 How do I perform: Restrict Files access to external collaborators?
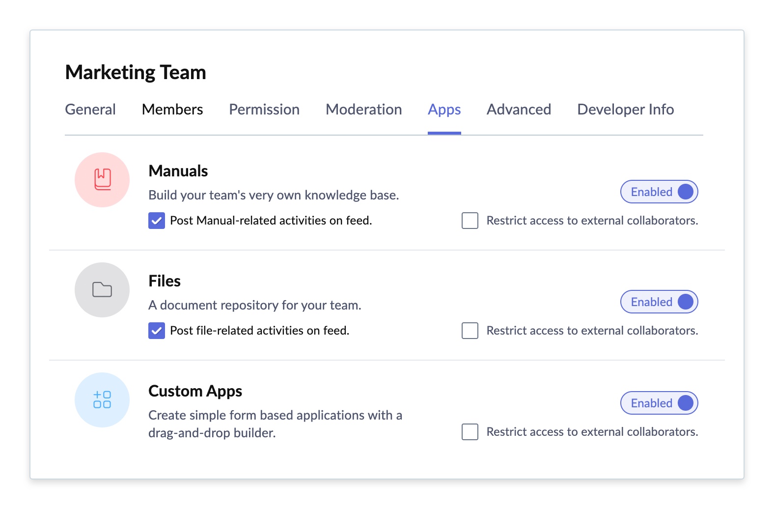click(470, 331)
